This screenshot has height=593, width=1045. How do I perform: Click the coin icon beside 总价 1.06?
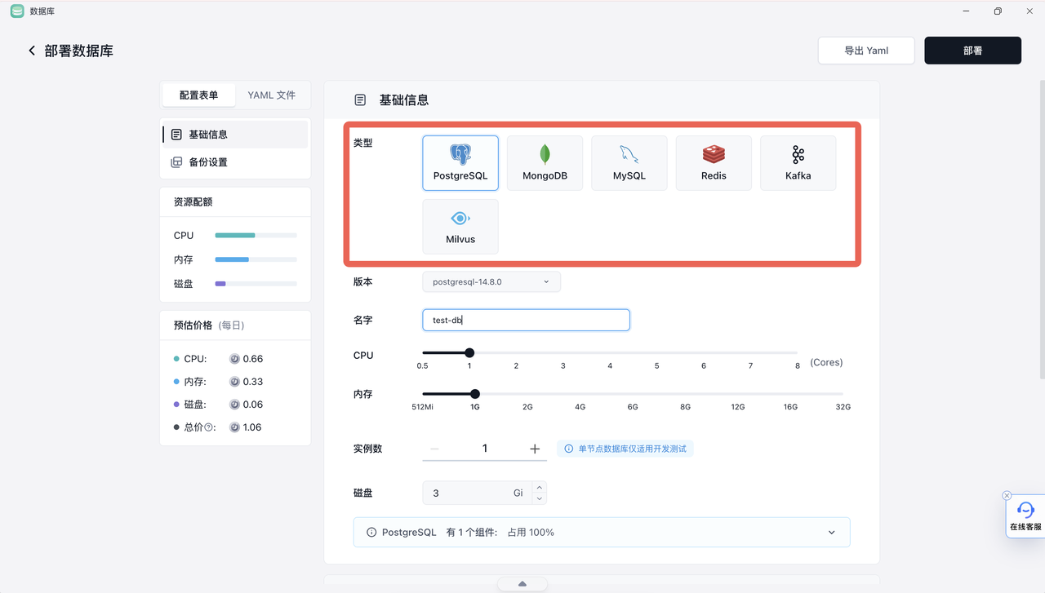[234, 427]
